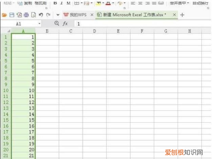Select column H header

pos(189,31)
